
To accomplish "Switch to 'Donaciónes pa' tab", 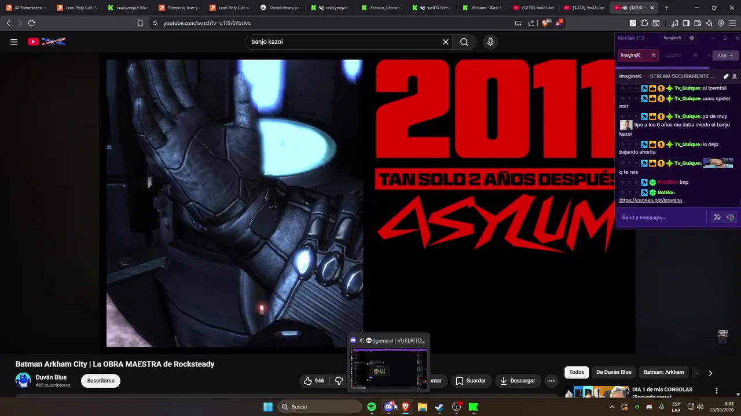I will [280, 8].
